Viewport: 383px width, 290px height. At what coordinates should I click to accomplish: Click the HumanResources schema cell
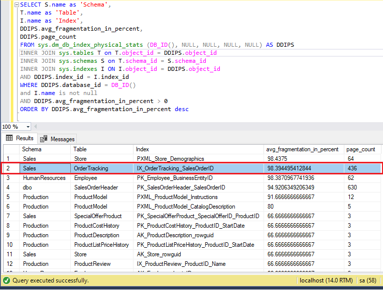pos(45,178)
